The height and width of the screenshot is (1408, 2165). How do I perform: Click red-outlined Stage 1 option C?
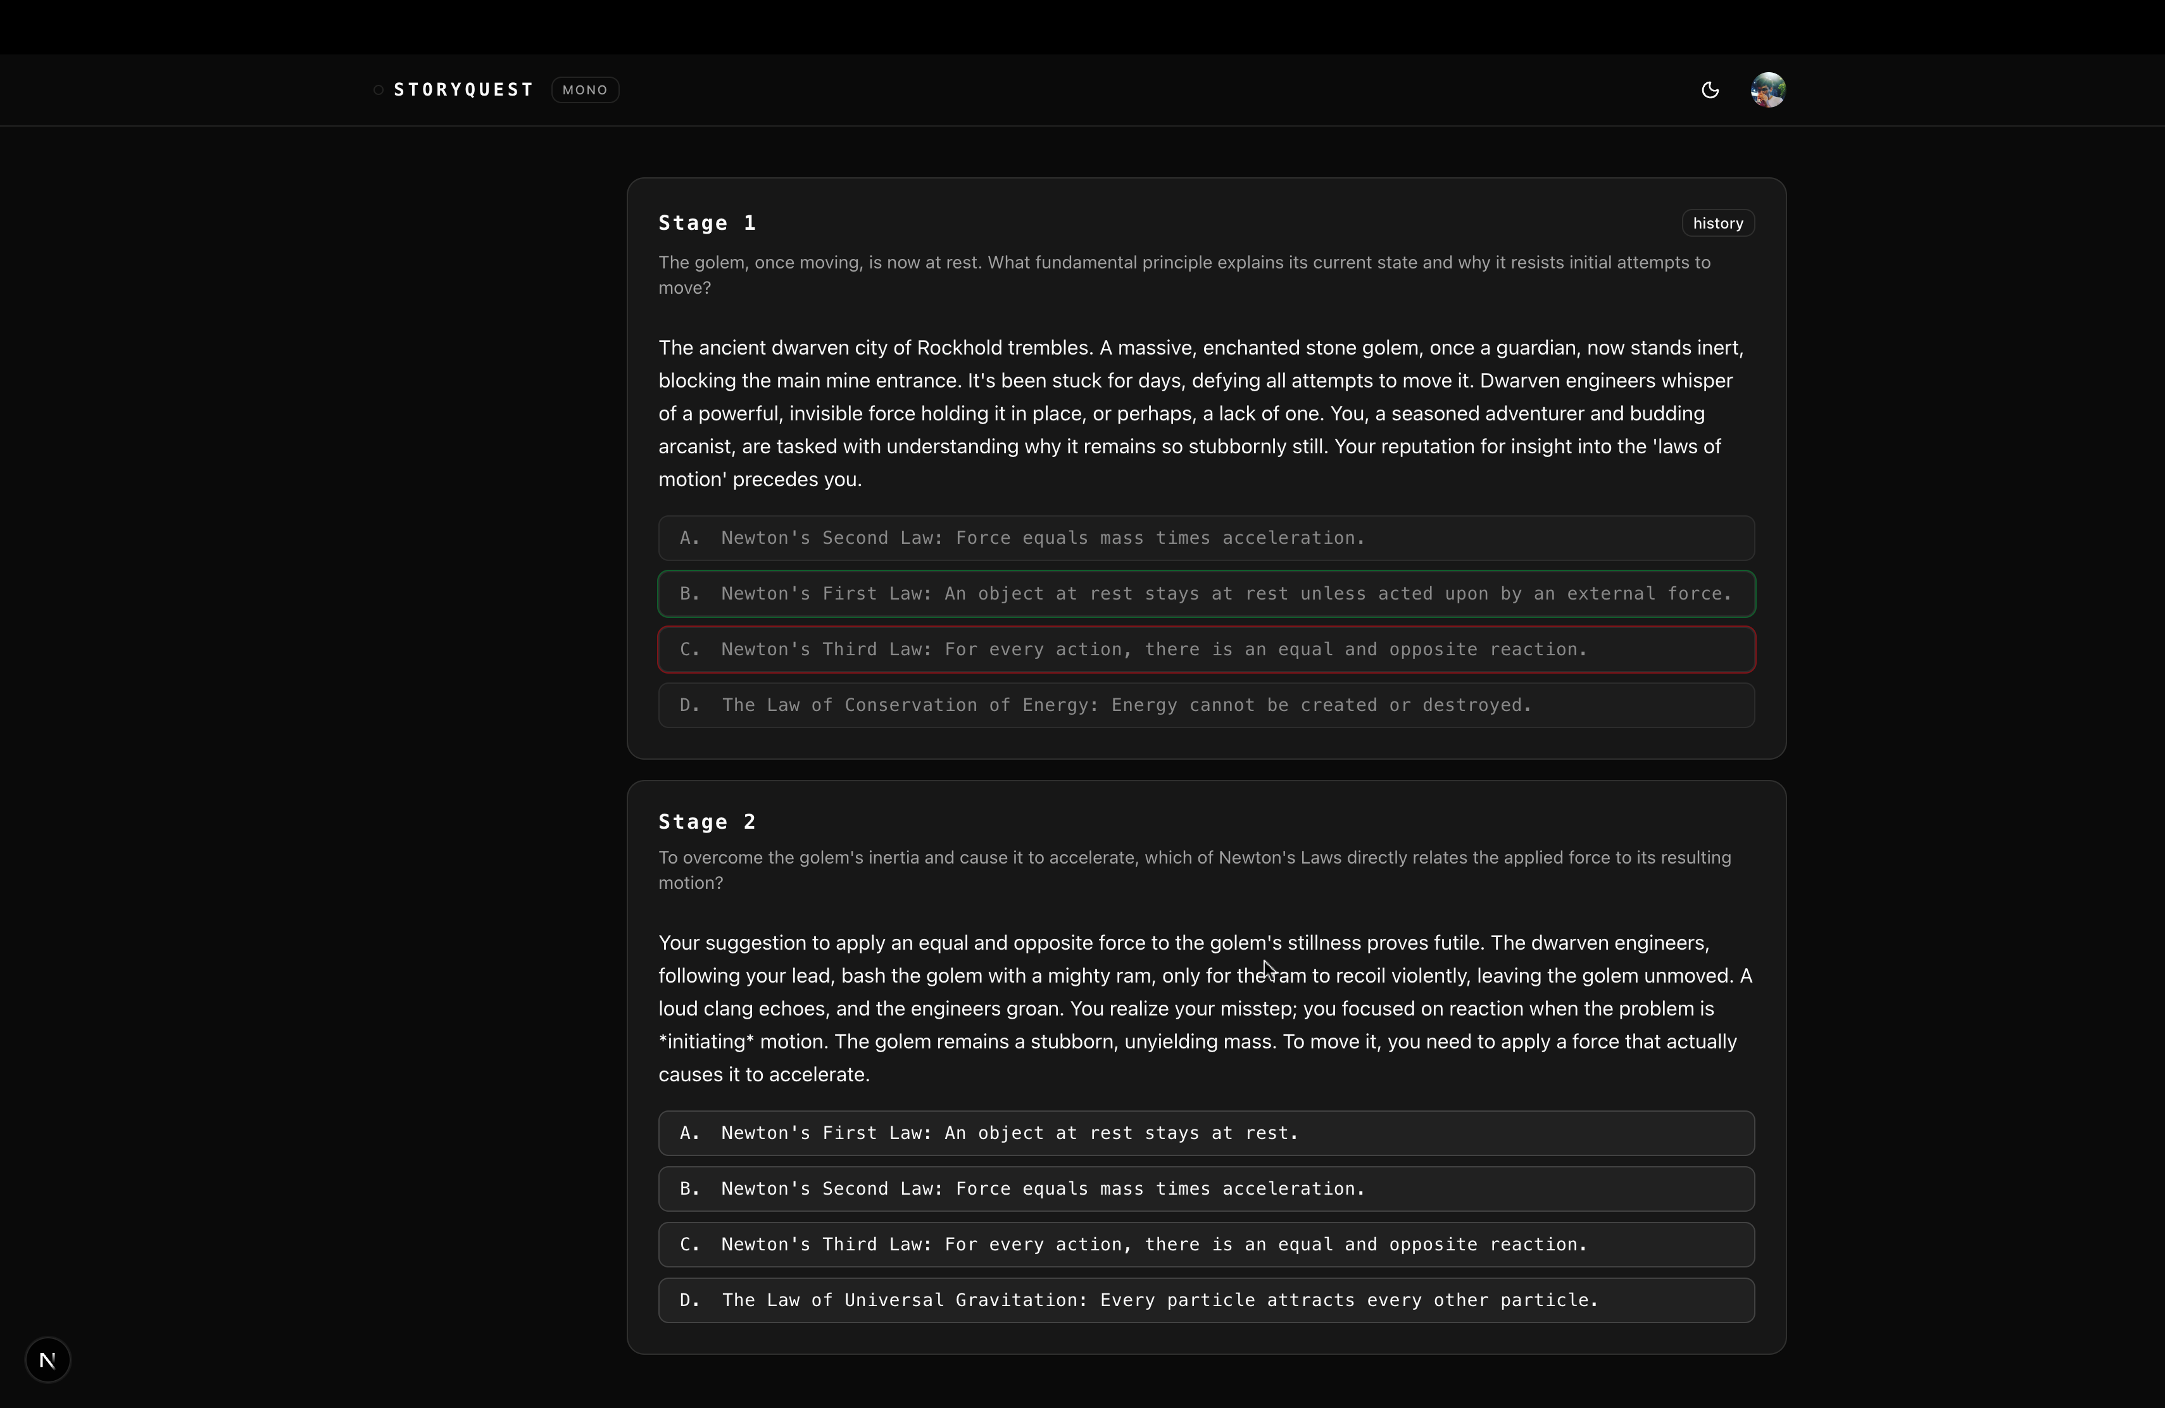(x=1205, y=650)
